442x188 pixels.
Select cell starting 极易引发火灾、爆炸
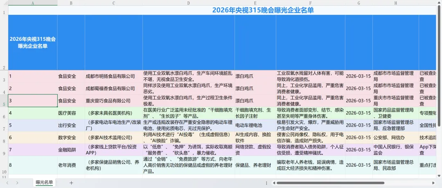[310, 125]
